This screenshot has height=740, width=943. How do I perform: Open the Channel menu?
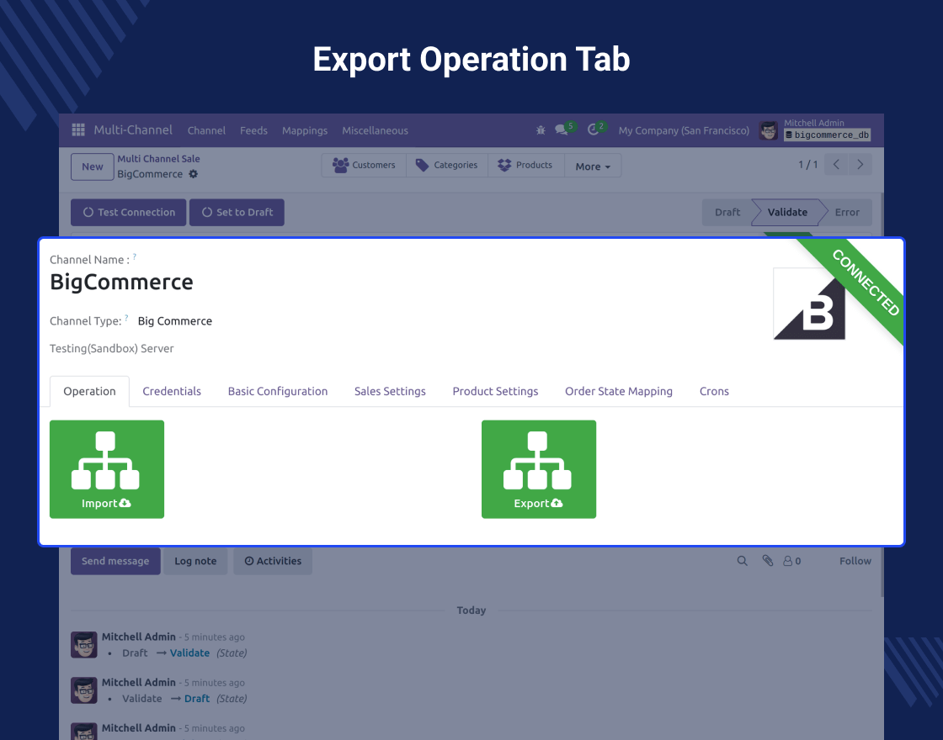[x=206, y=130]
